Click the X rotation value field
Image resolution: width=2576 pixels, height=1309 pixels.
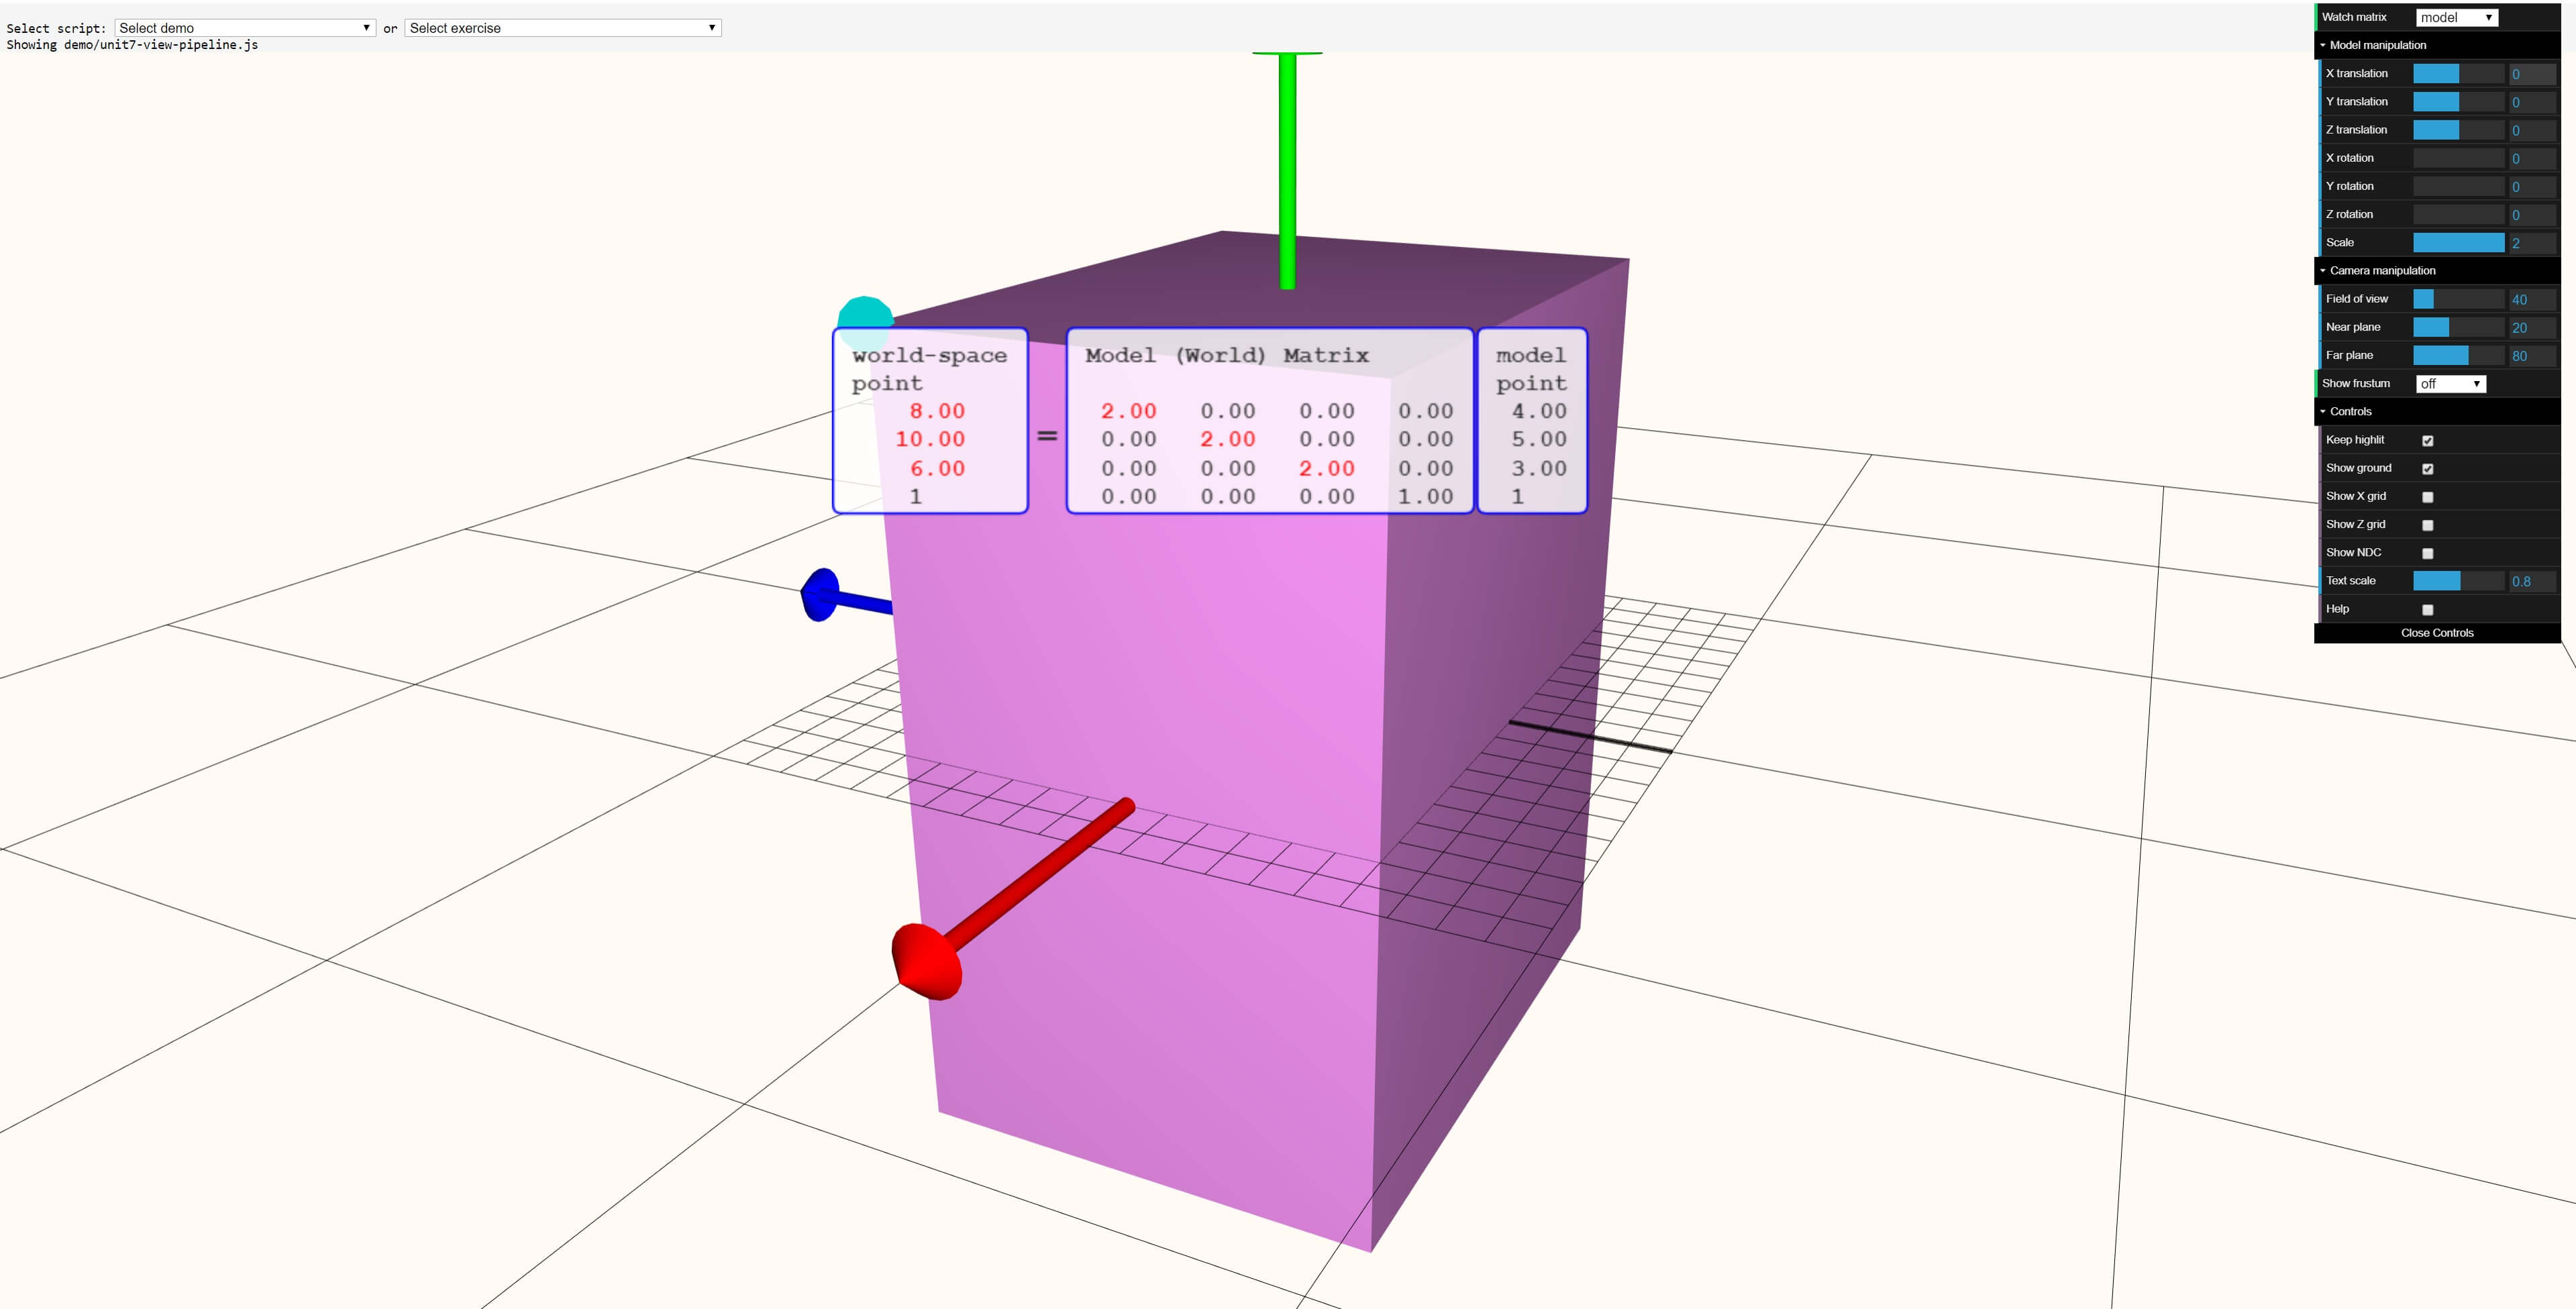click(2532, 158)
